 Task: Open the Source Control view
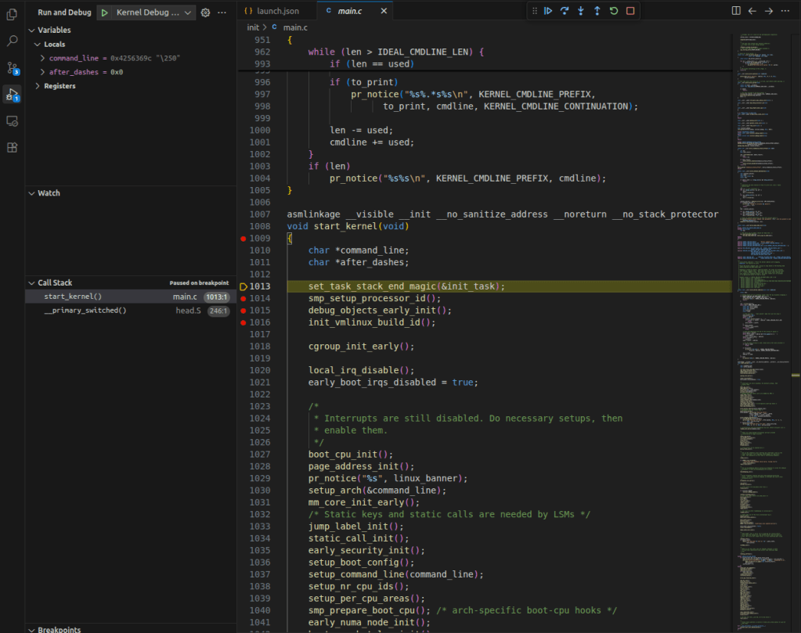coord(13,67)
